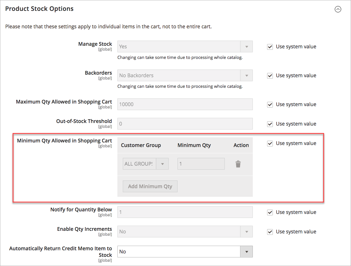Select the Notify for Quantity Below field
Viewport: 351px width, 266px height.
pos(185,212)
